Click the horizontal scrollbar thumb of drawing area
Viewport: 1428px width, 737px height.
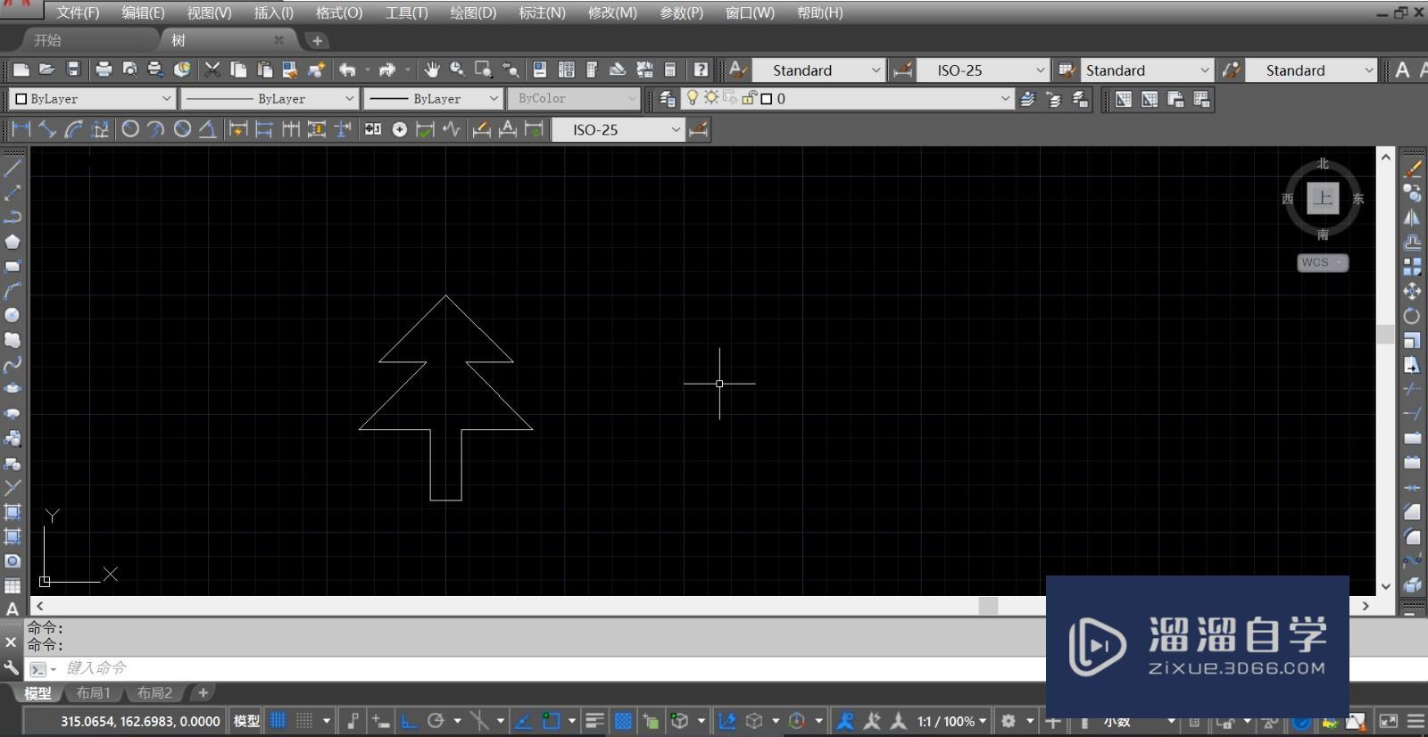click(988, 606)
